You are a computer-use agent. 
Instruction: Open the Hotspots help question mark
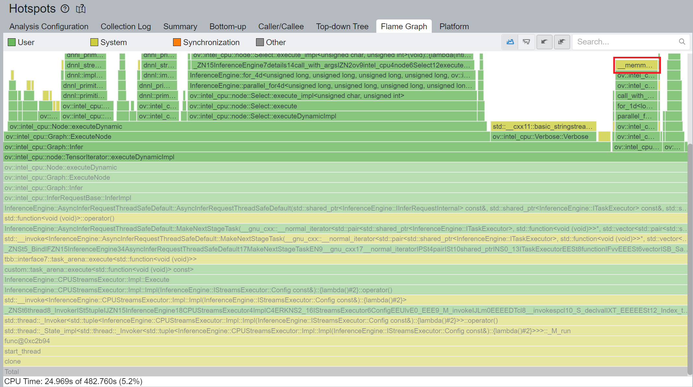tap(65, 9)
